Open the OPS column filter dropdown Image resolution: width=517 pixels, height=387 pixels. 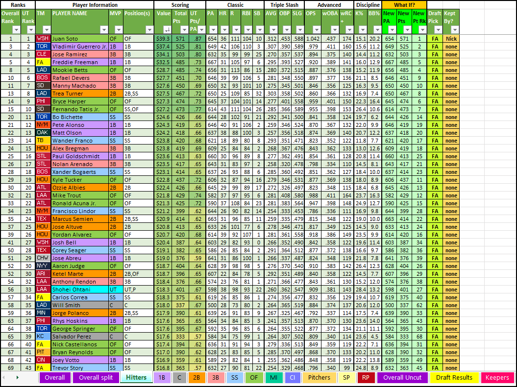[317, 30]
